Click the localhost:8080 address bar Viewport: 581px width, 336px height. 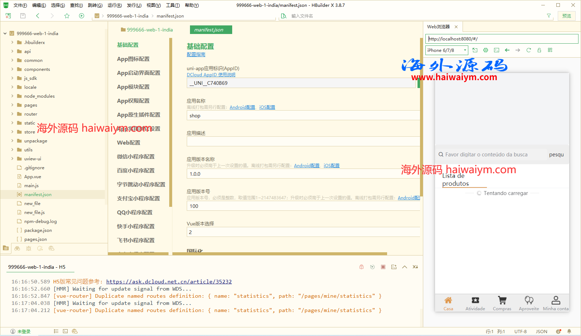click(x=501, y=39)
